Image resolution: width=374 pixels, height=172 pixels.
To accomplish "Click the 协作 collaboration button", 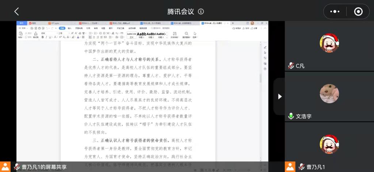I will pos(247,28).
